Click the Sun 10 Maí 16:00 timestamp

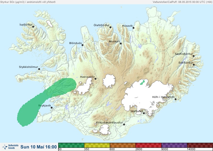[39, 147]
